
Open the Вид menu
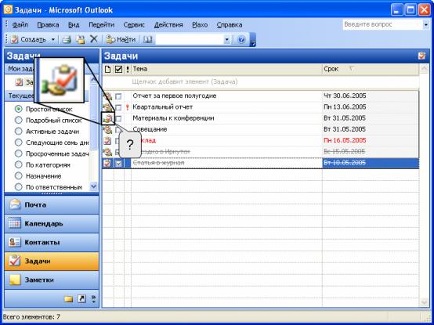[x=74, y=24]
